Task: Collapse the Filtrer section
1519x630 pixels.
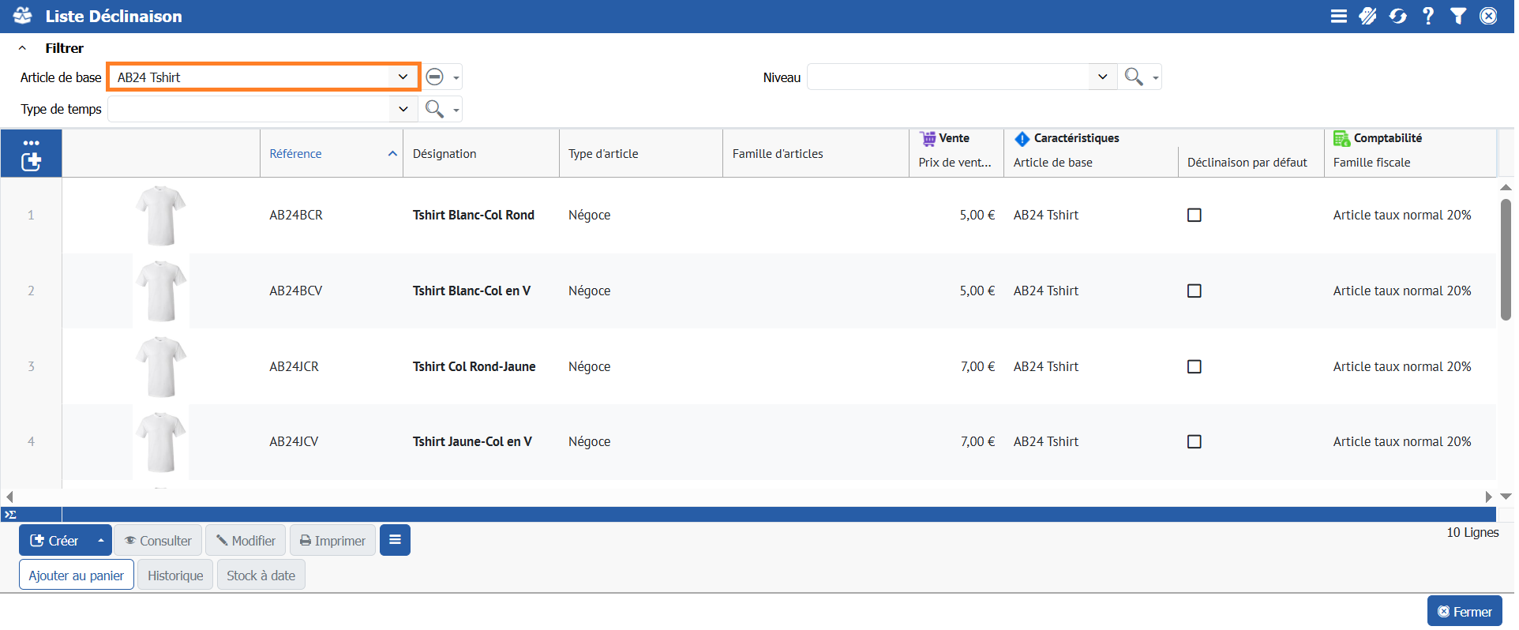Action: pyautogui.click(x=22, y=48)
